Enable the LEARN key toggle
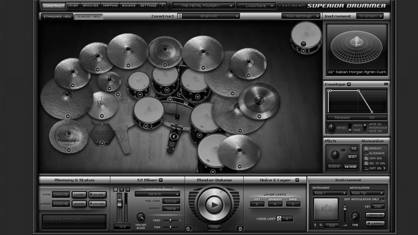The image size is (418, 235). [x=375, y=224]
